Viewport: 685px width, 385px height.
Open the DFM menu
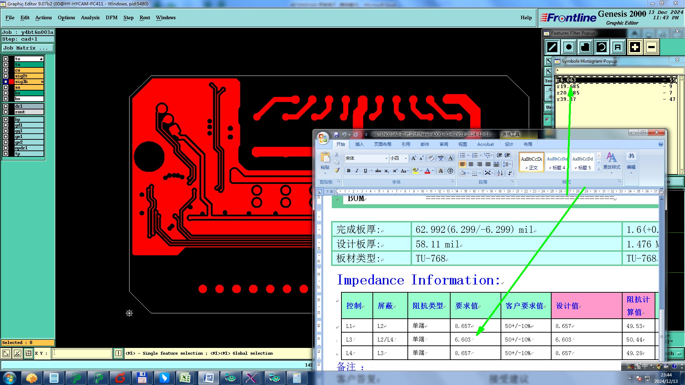pos(112,17)
